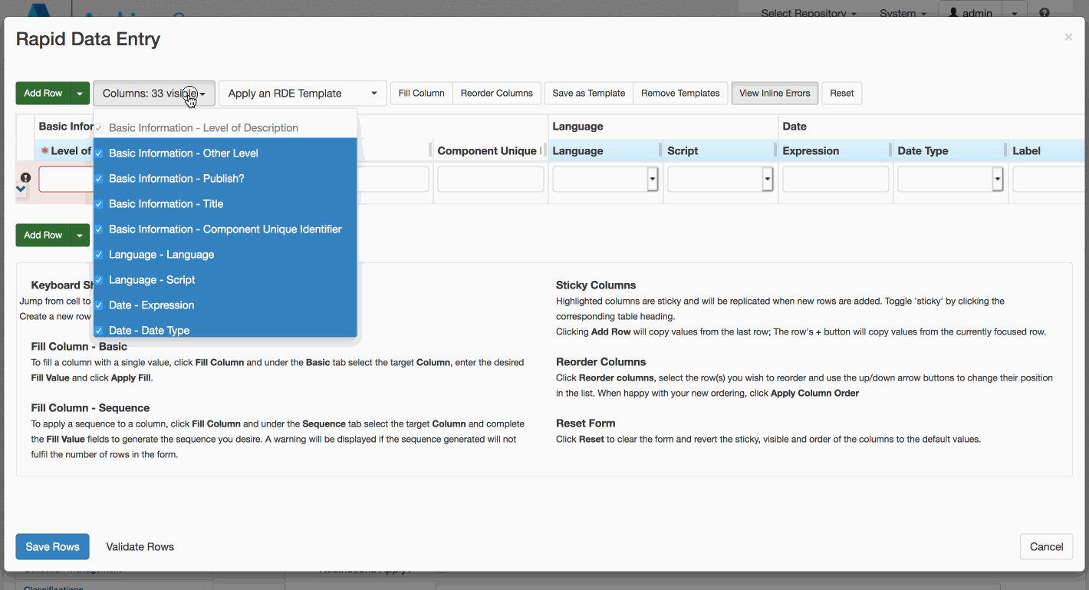Toggle Date - Date Type column visibility
This screenshot has height=590, width=1089.
tap(225, 328)
